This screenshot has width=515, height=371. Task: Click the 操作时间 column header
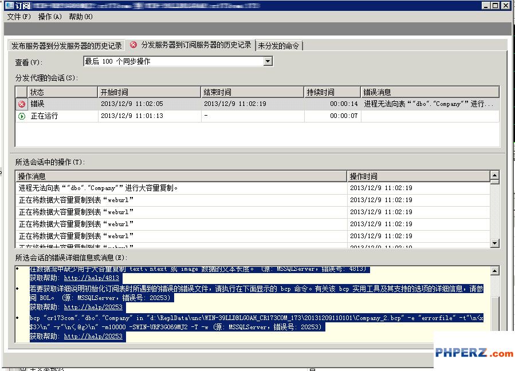(x=418, y=176)
